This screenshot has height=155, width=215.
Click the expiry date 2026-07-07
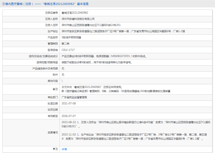click(69, 116)
